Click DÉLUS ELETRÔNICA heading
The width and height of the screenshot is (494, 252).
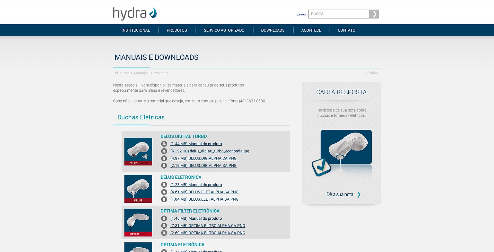pyautogui.click(x=181, y=177)
